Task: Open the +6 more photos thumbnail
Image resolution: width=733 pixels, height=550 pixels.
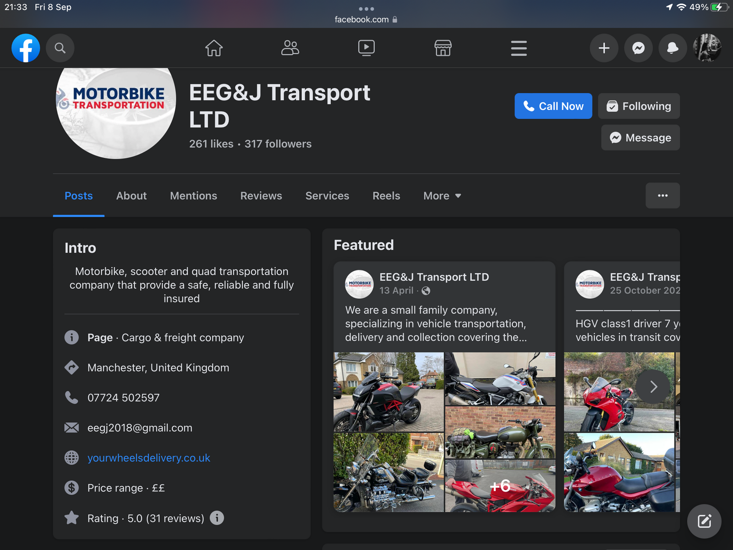Action: coord(500,486)
